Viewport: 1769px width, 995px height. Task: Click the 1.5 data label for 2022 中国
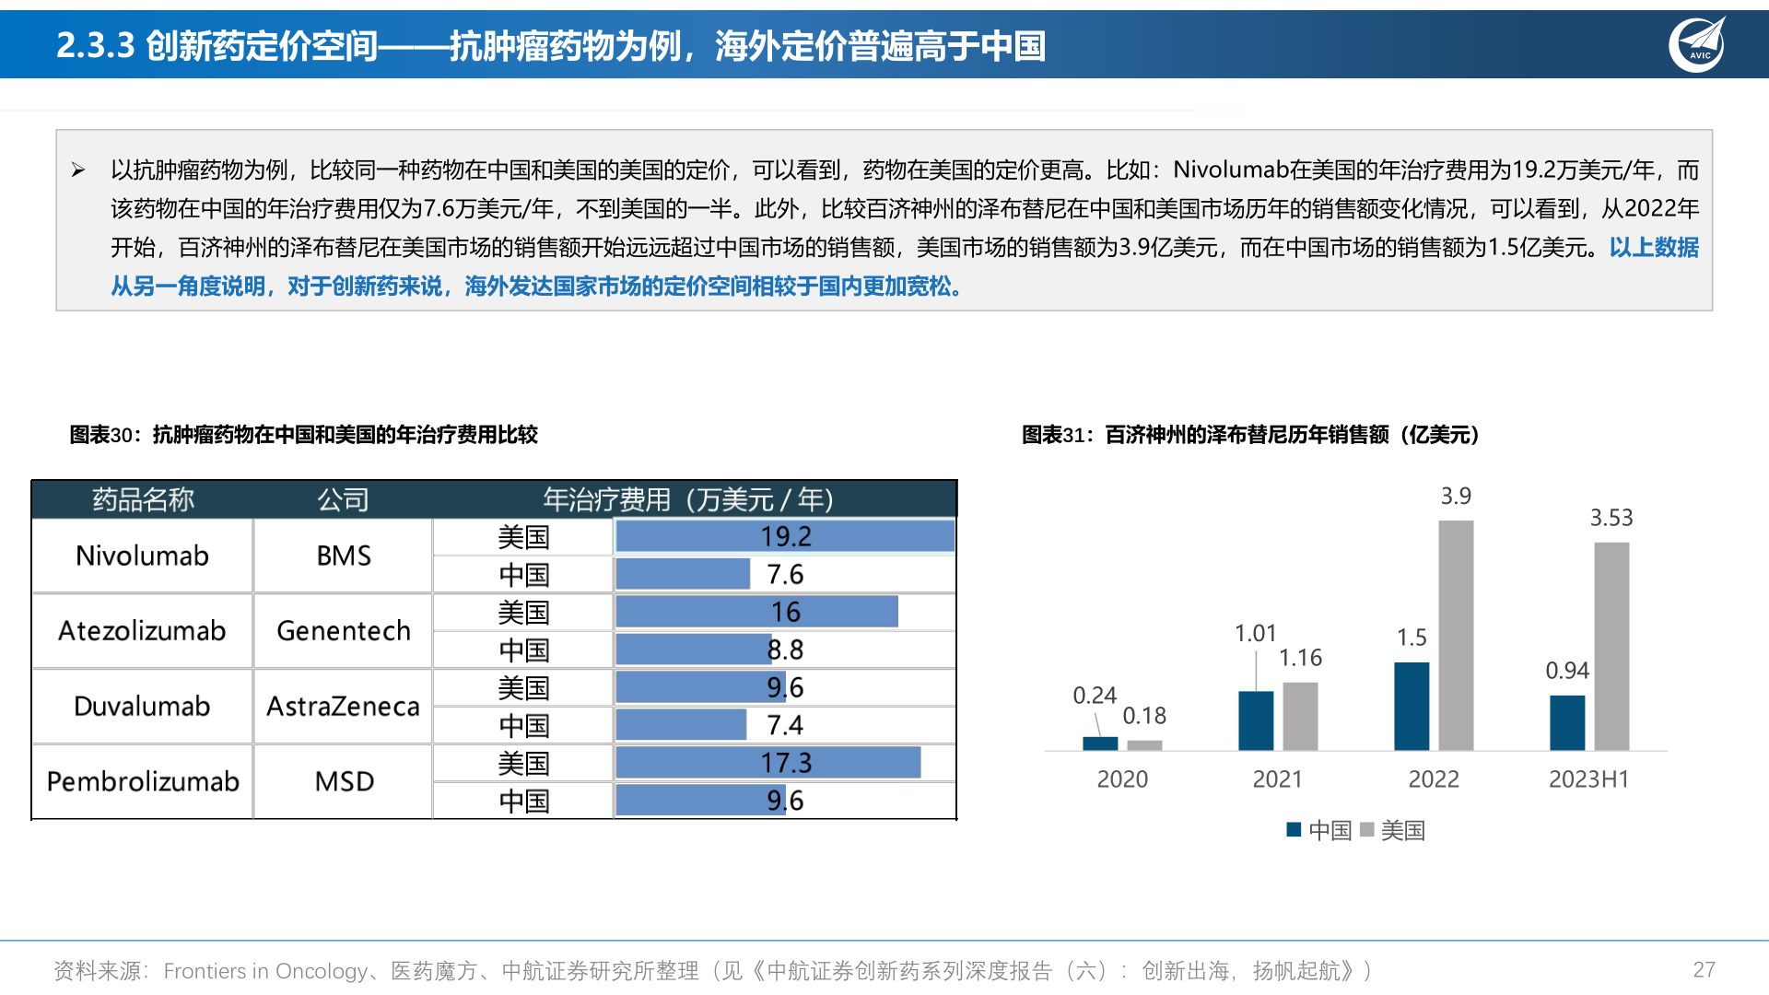(1412, 638)
